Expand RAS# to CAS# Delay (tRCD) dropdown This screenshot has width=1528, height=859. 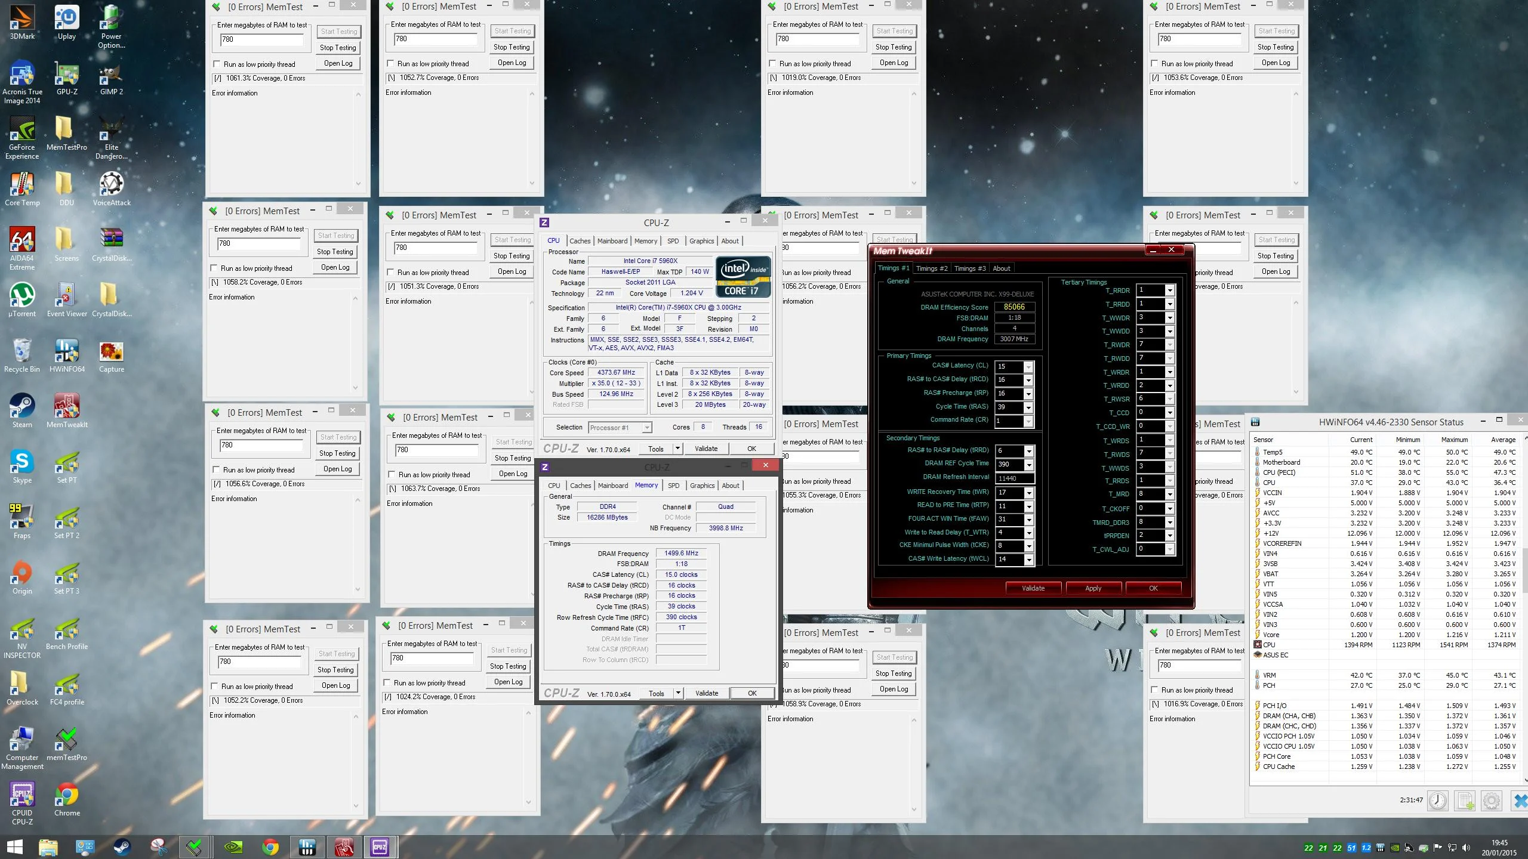point(1028,380)
